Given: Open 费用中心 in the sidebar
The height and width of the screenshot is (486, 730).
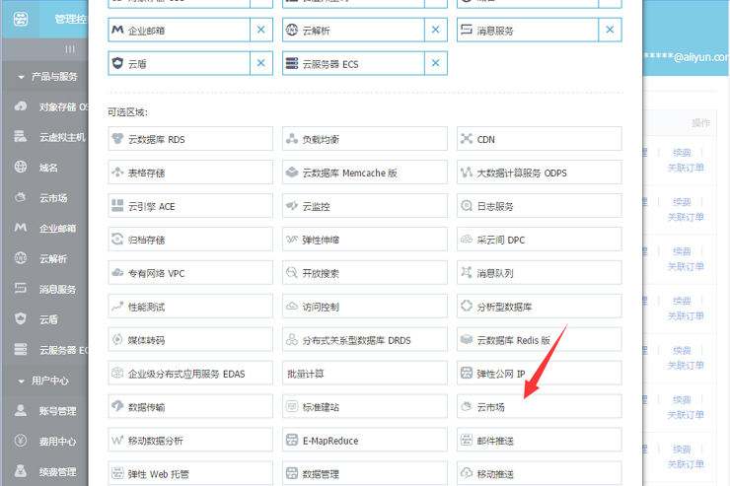Looking at the screenshot, I should click(x=44, y=441).
